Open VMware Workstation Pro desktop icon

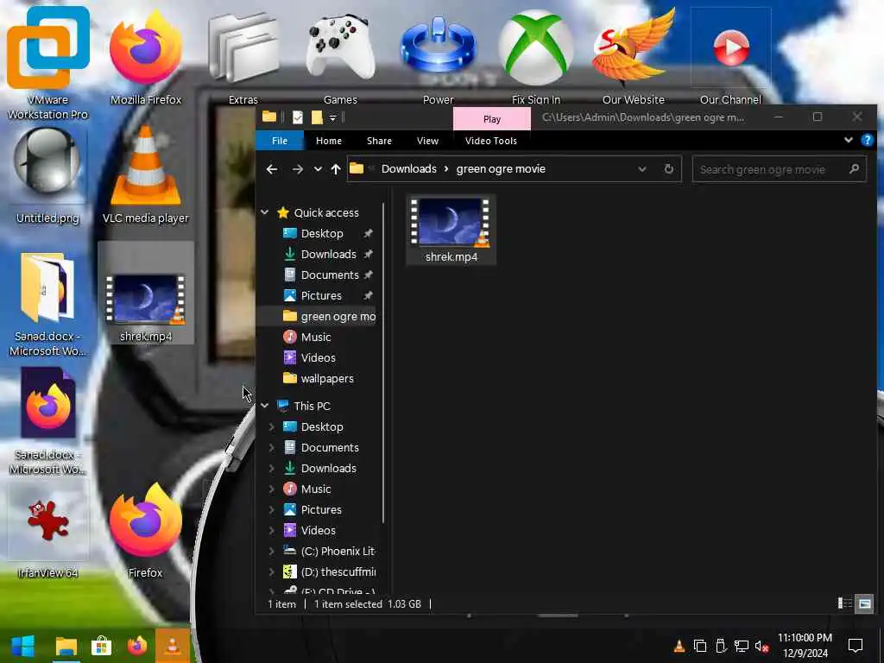[48, 63]
